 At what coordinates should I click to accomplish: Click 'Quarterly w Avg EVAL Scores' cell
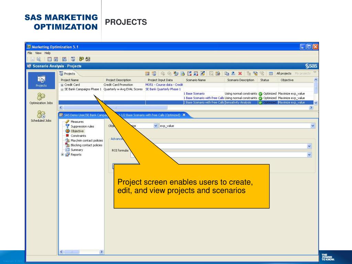[x=123, y=89]
